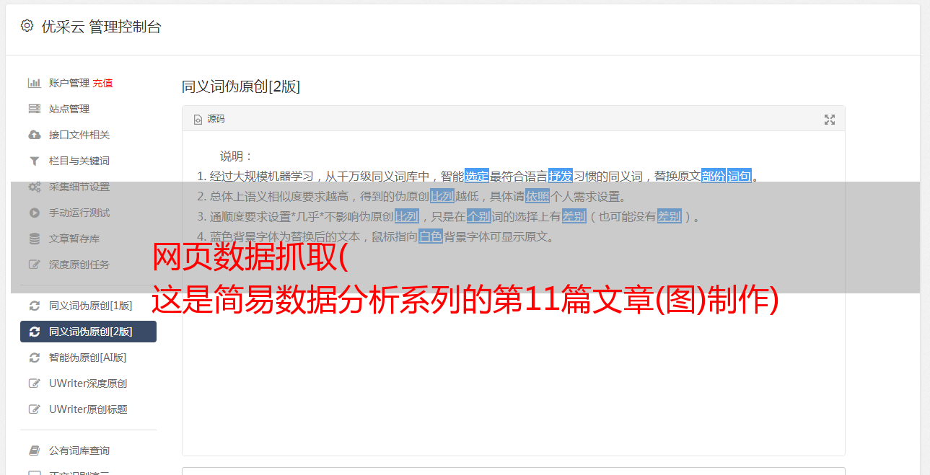Click the 源码 source code icon
Image resolution: width=930 pixels, height=475 pixels.
point(198,120)
